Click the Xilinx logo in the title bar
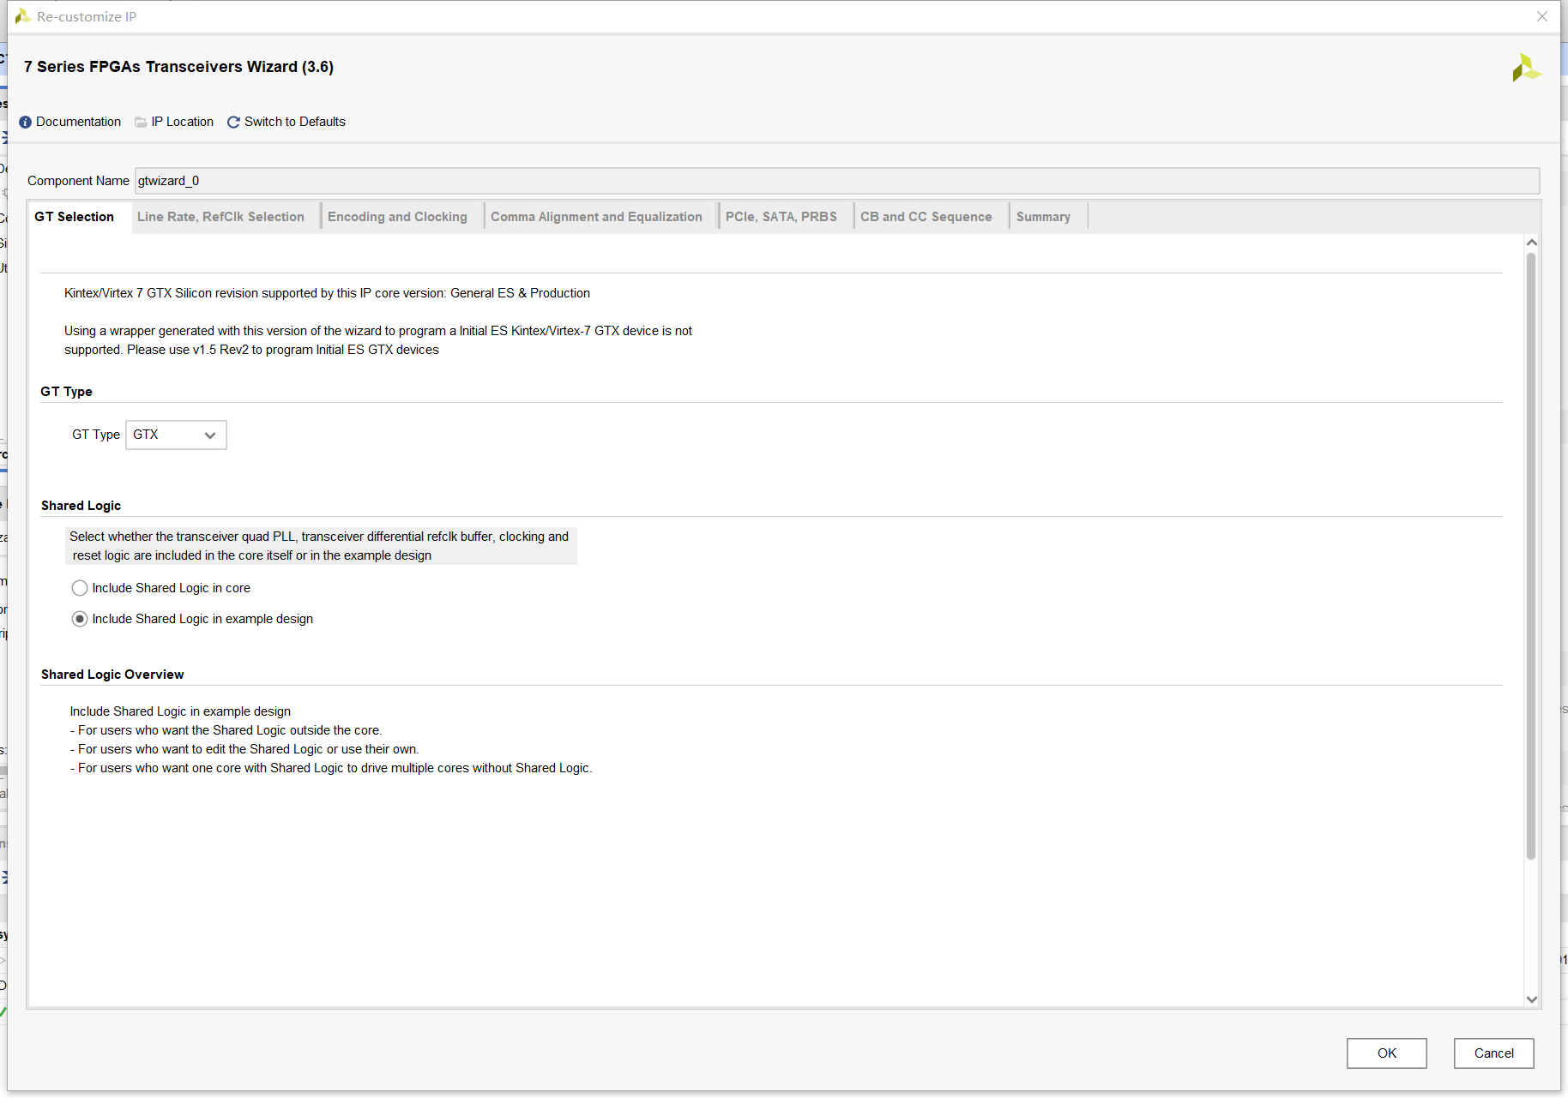The width and height of the screenshot is (1568, 1098). pos(23,16)
